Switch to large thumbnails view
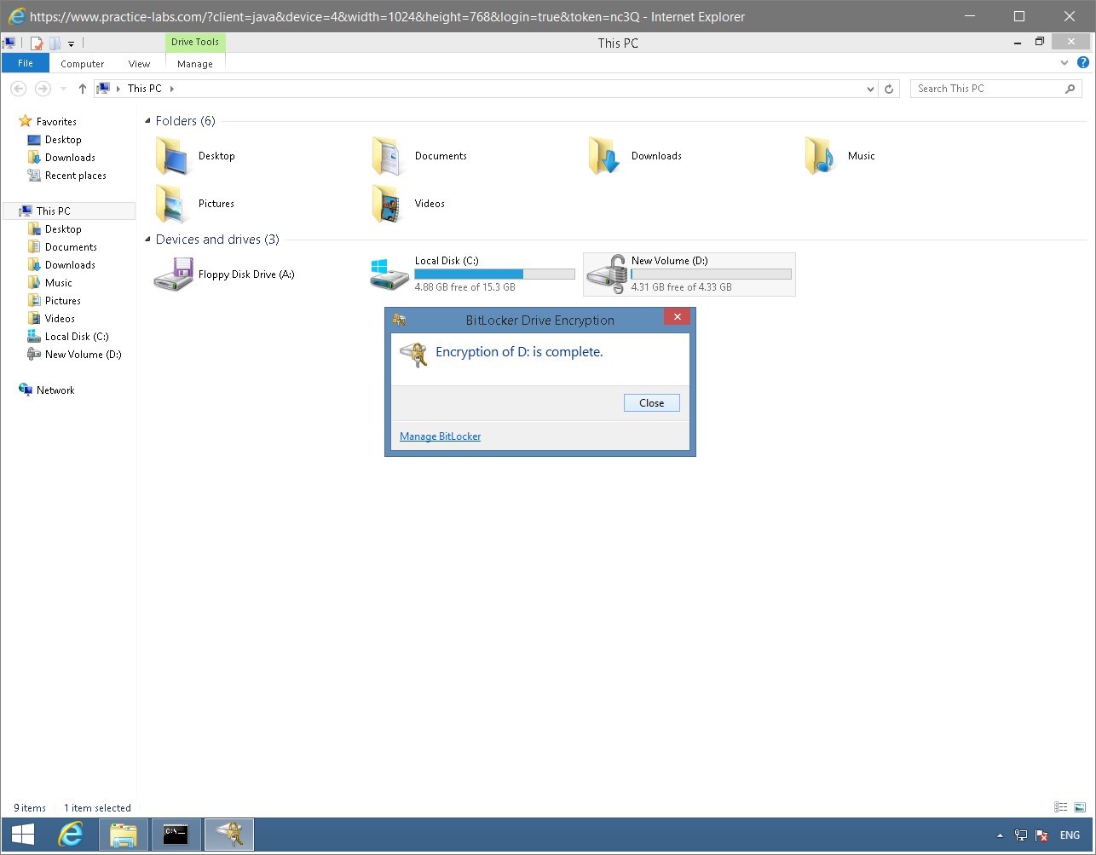The image size is (1096, 855). click(1080, 806)
